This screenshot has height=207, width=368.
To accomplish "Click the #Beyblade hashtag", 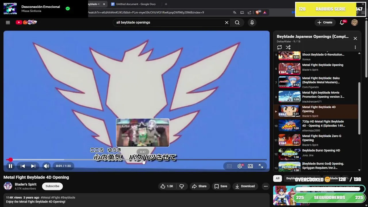I will click(x=68, y=198).
